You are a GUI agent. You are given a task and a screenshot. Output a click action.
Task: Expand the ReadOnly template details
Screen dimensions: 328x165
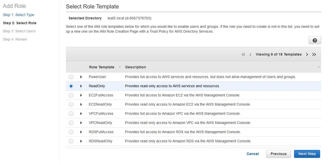click(x=81, y=86)
